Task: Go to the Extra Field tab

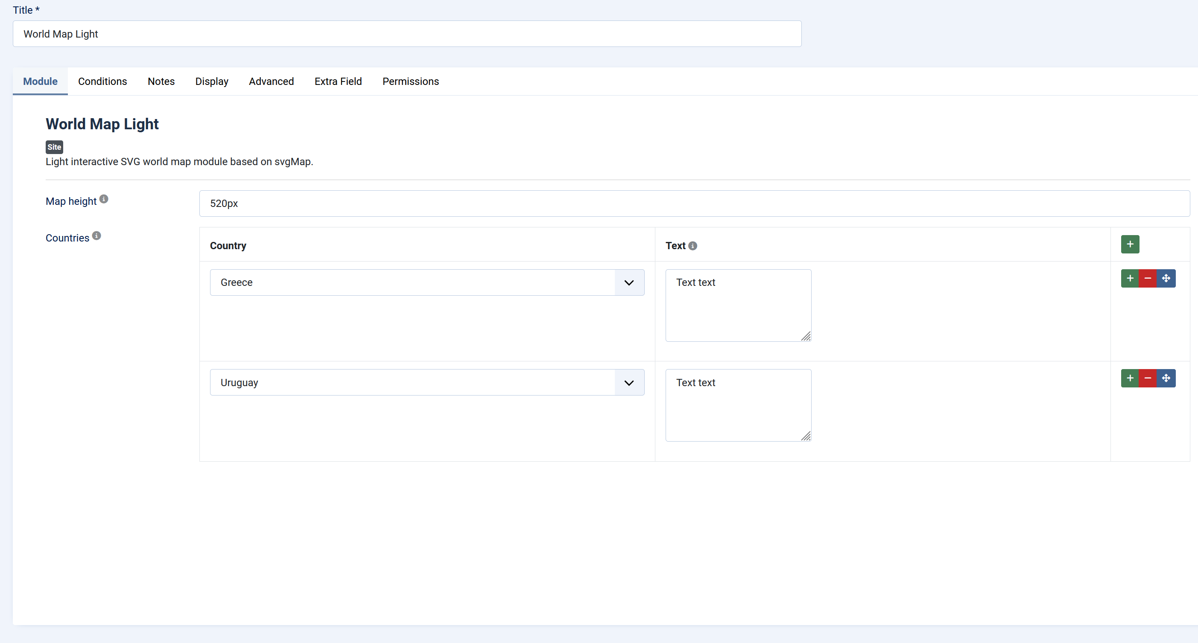Action: pyautogui.click(x=338, y=81)
